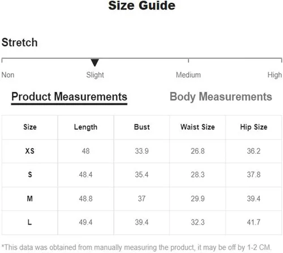
Task: Click the Waist Size column header
Action: point(198,127)
